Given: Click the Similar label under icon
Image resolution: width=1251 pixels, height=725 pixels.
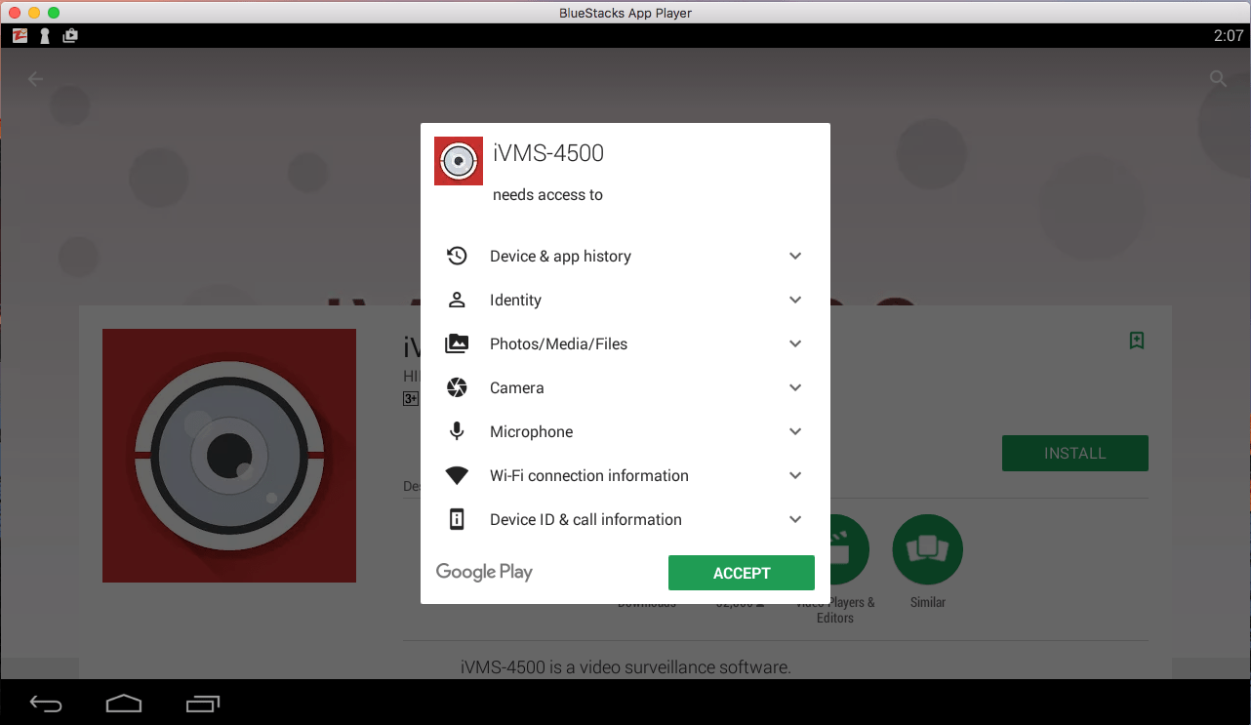Looking at the screenshot, I should point(928,602).
